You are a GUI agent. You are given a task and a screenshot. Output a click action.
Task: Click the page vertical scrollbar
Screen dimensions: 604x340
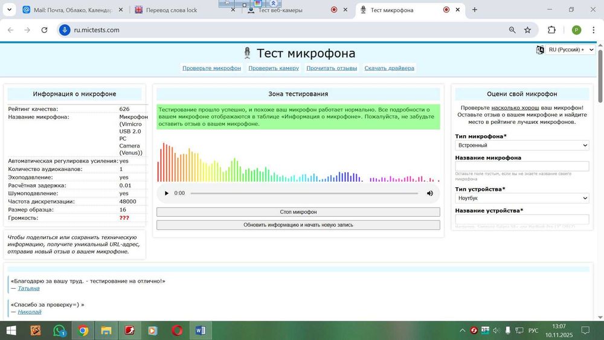600,76
